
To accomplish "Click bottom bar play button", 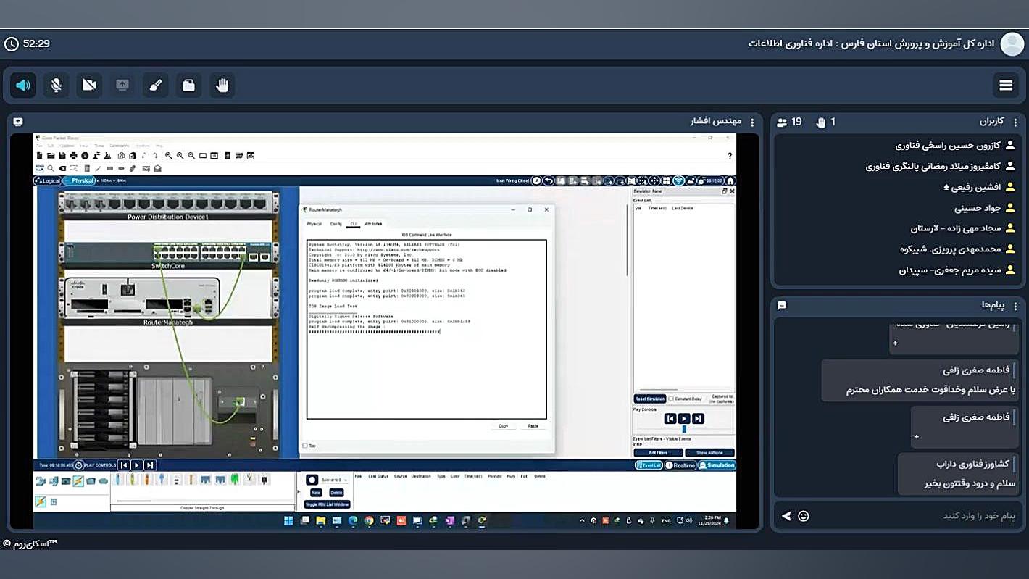I will coord(137,465).
